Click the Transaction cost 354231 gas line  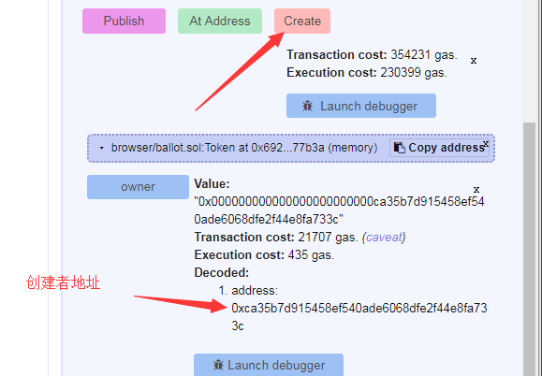[372, 54]
